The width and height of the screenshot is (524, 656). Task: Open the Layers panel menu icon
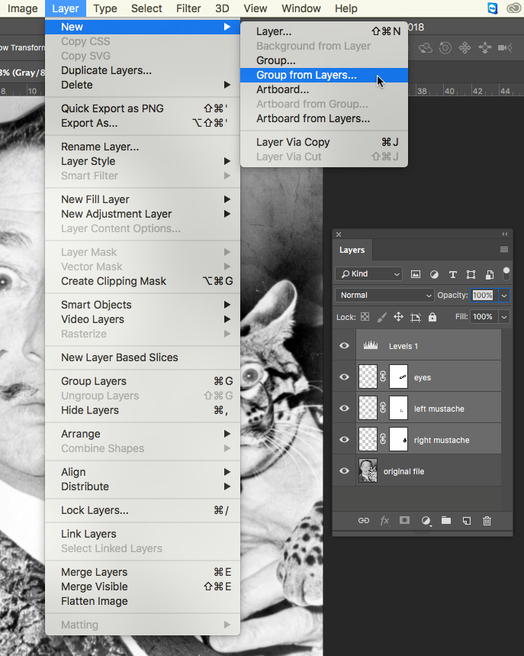coord(504,250)
